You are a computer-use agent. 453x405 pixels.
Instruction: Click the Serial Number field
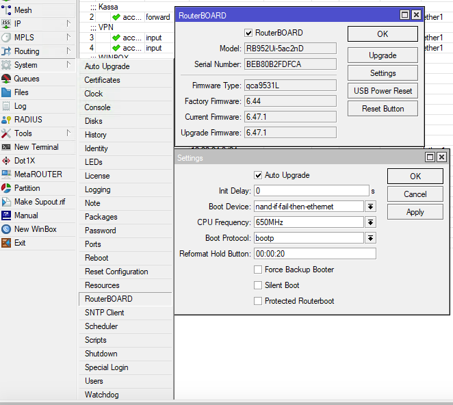click(290, 64)
